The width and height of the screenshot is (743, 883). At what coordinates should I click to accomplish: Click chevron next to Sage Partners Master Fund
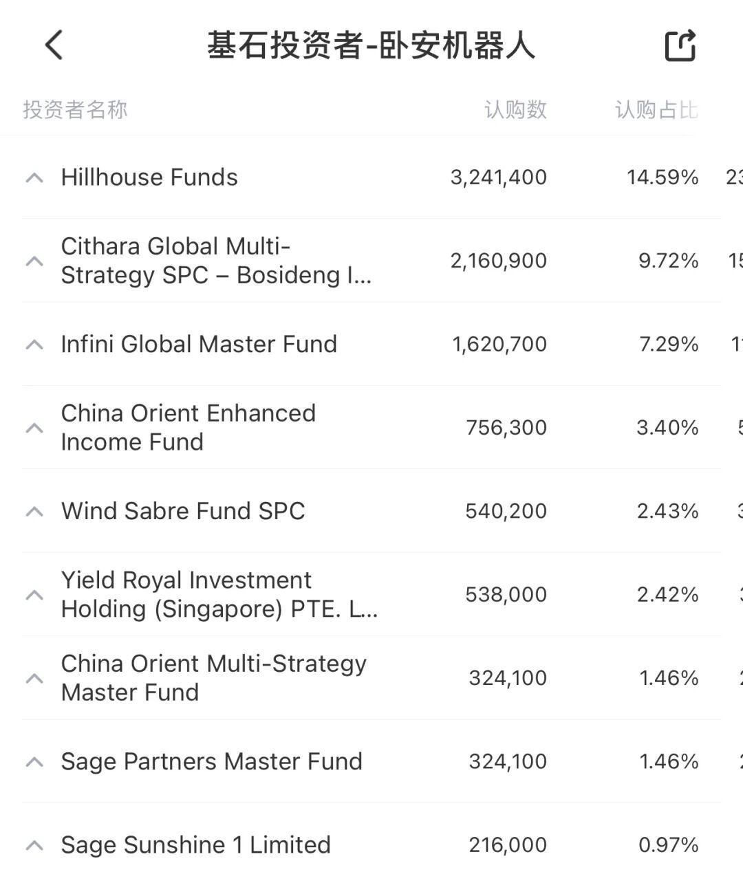click(x=34, y=762)
